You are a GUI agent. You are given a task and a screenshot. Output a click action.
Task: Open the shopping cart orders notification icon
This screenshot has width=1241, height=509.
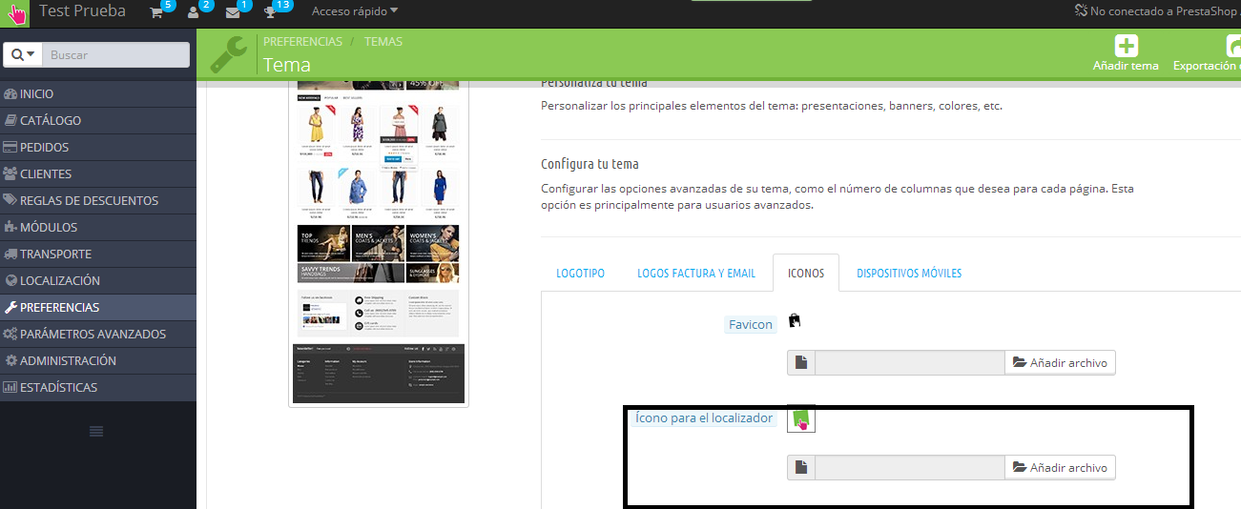156,12
